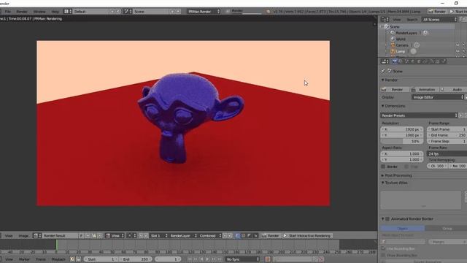The height and width of the screenshot is (263, 467).
Task: Click the record keyframe button in timeline
Action: [x=268, y=259]
